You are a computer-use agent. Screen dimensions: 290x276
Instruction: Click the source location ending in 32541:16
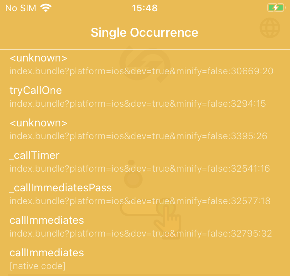(x=140, y=169)
